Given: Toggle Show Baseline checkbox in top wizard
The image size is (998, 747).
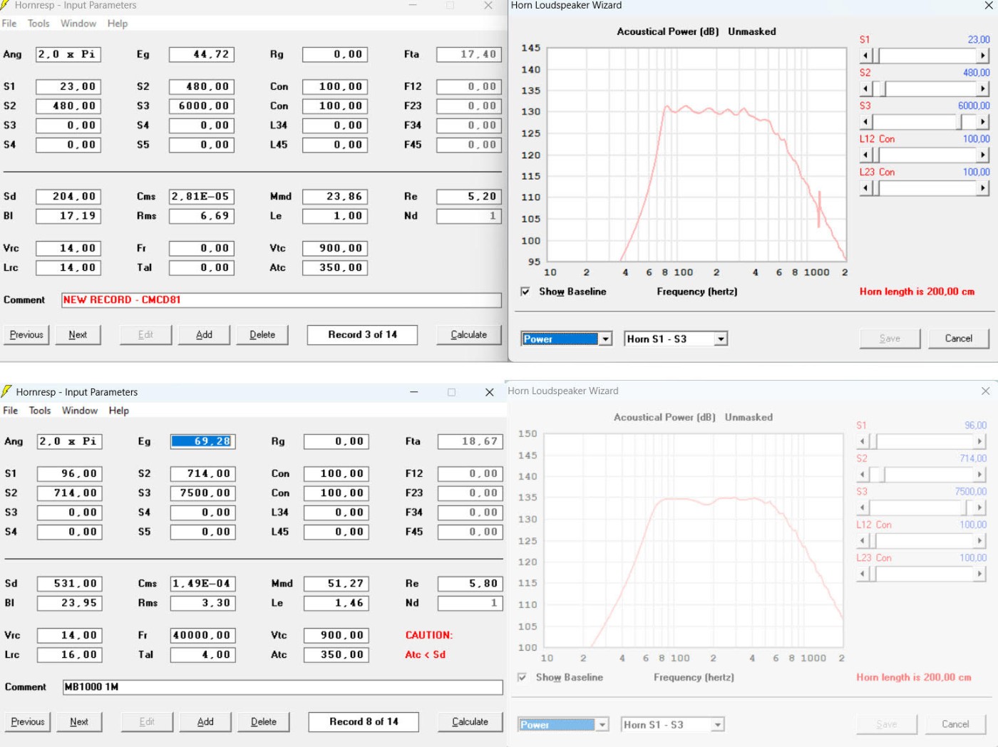Looking at the screenshot, I should 525,292.
